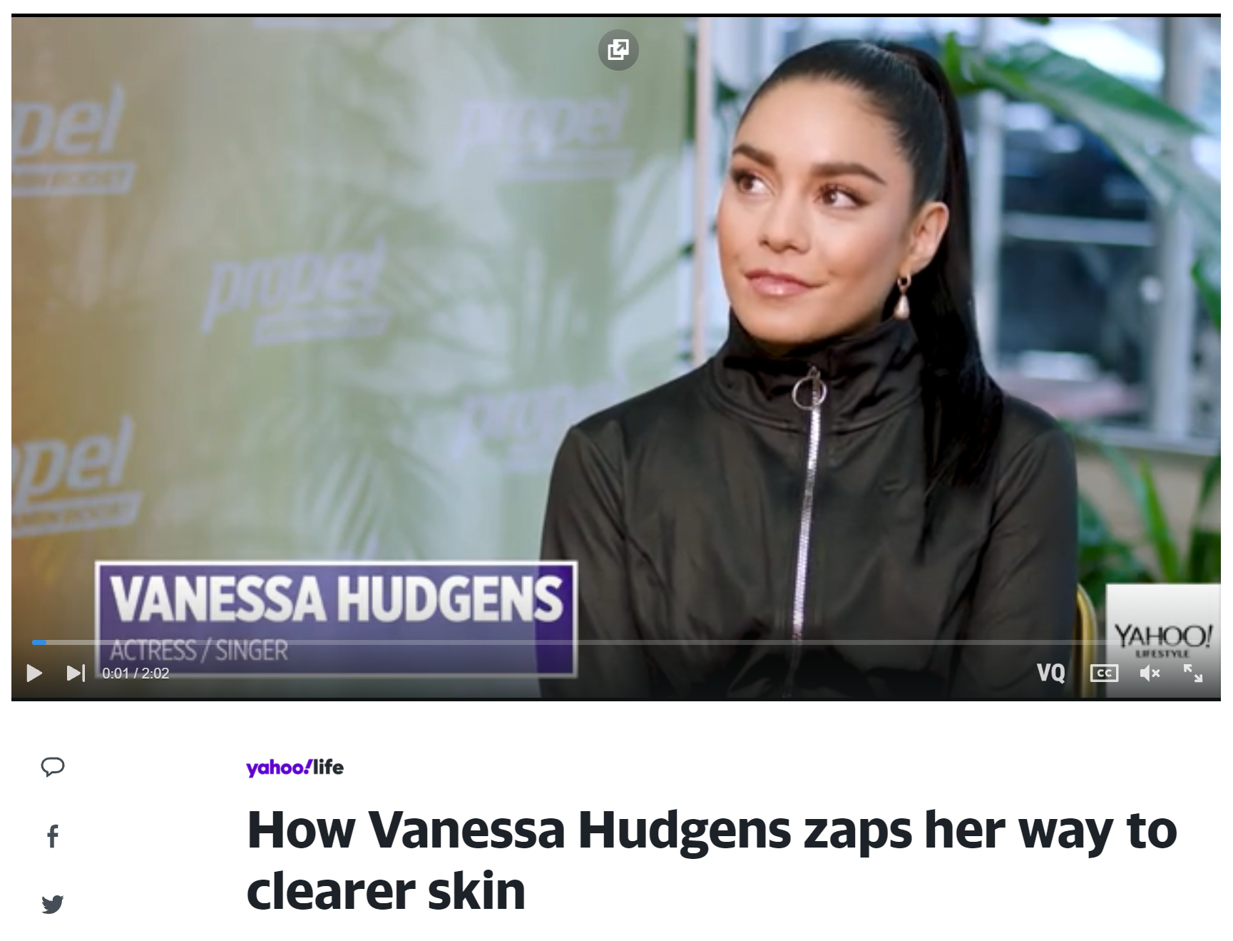Share the article on Facebook
Viewport: 1233px width, 941px height.
(53, 835)
